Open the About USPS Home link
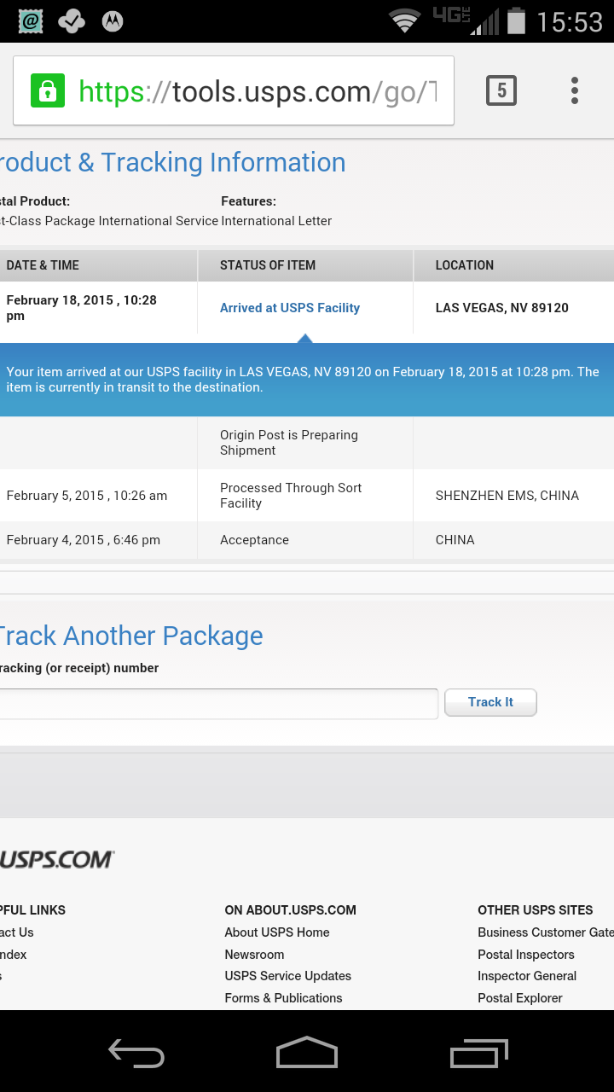Screen dimensions: 614x1092 [277, 932]
